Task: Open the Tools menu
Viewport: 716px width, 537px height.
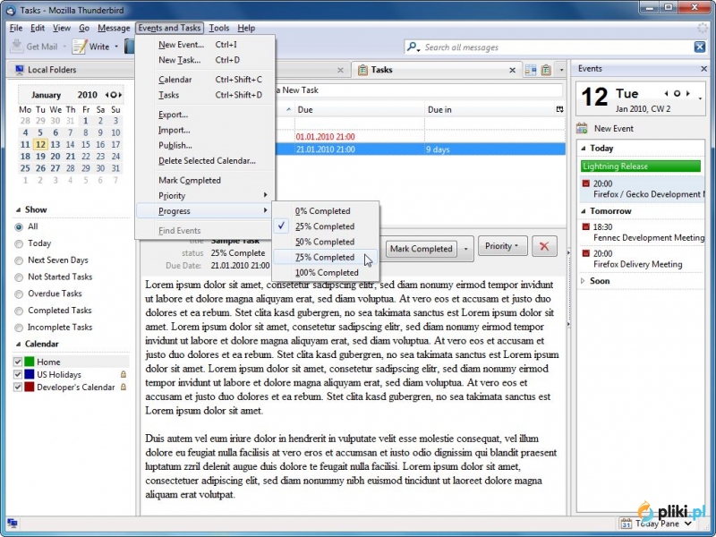Action: point(218,28)
